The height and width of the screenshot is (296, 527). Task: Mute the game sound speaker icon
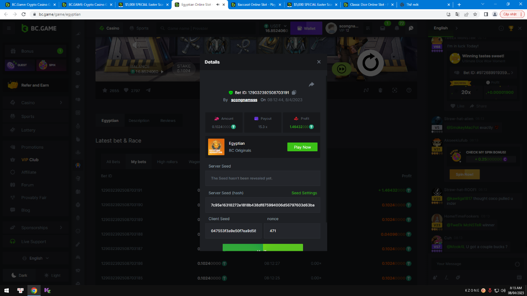point(136,44)
